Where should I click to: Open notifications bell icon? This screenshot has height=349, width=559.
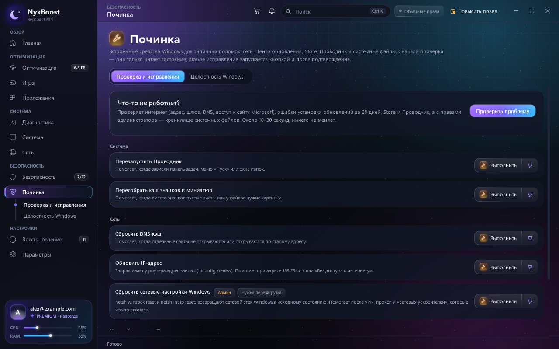[272, 11]
